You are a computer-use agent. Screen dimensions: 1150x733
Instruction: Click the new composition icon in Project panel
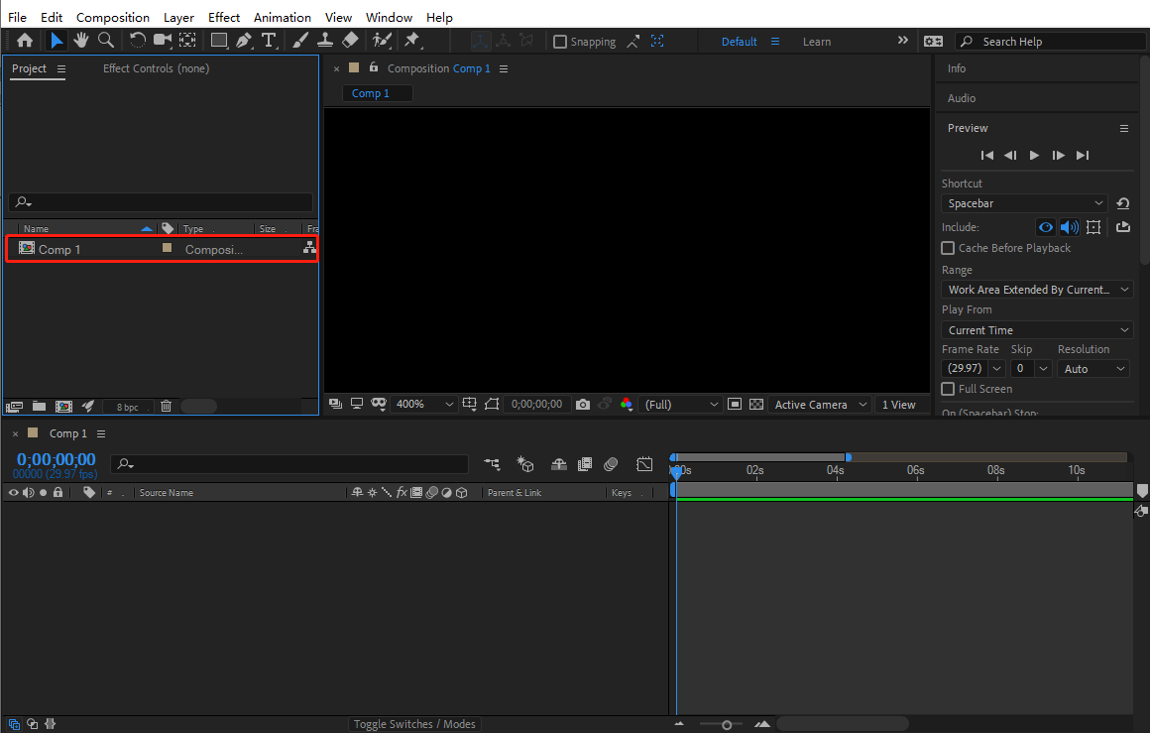pos(63,406)
